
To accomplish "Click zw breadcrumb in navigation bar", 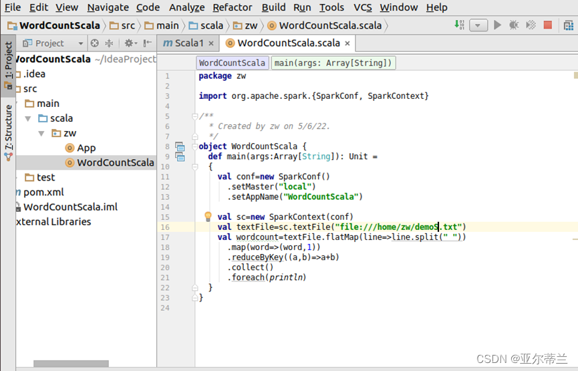I will 245,25.
